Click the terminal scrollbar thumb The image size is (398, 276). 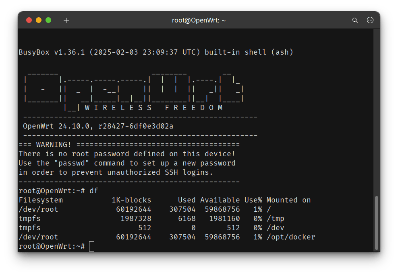point(377,223)
